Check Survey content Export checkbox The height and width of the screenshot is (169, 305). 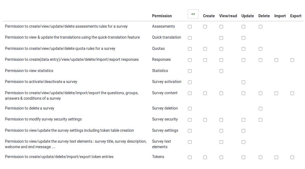point(292,93)
